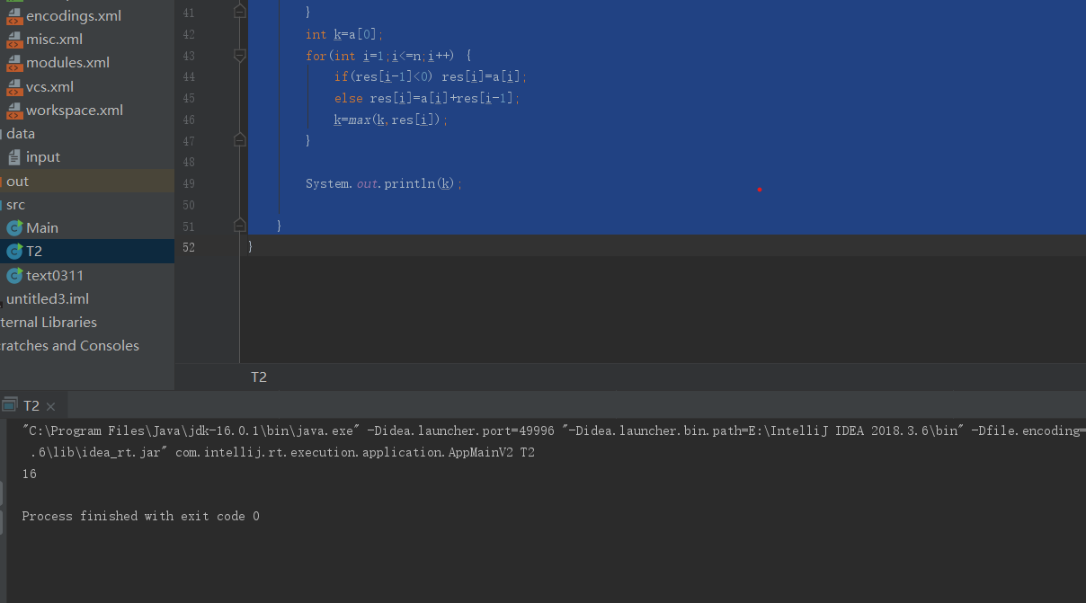Viewport: 1086px width, 603px height.
Task: Click the vcs.xml file icon
Action: coord(13,87)
